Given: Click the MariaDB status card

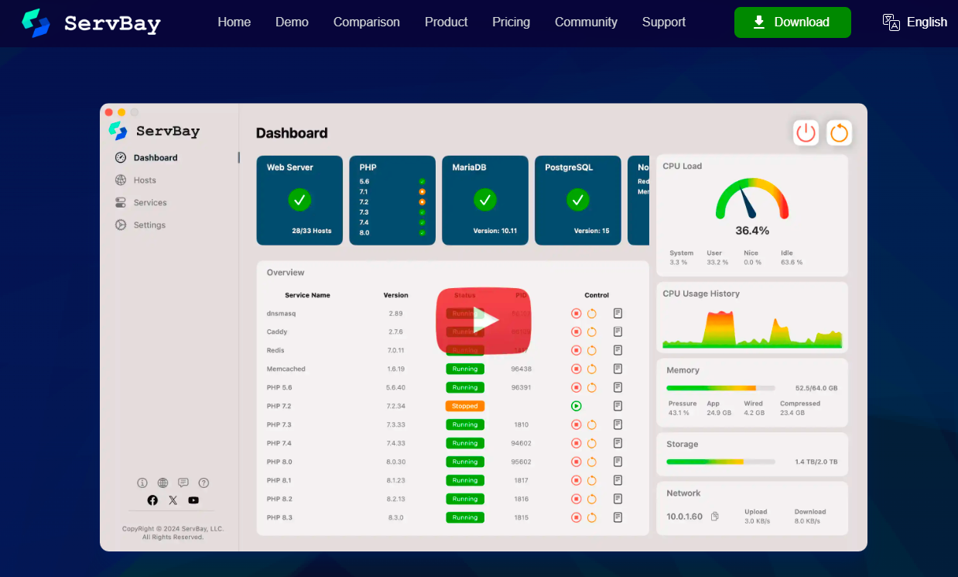Looking at the screenshot, I should coord(485,201).
